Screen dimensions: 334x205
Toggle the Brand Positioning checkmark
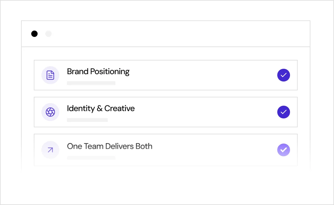(284, 75)
